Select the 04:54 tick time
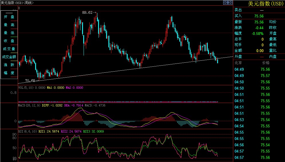Screen dimensions: 285x162 pos(239,126)
